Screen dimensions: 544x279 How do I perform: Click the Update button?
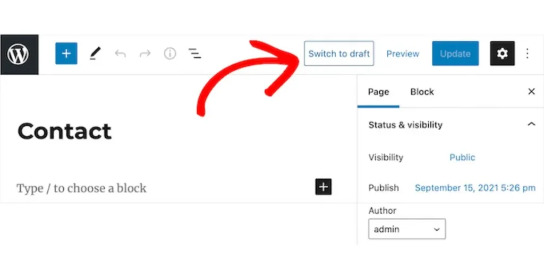point(455,54)
